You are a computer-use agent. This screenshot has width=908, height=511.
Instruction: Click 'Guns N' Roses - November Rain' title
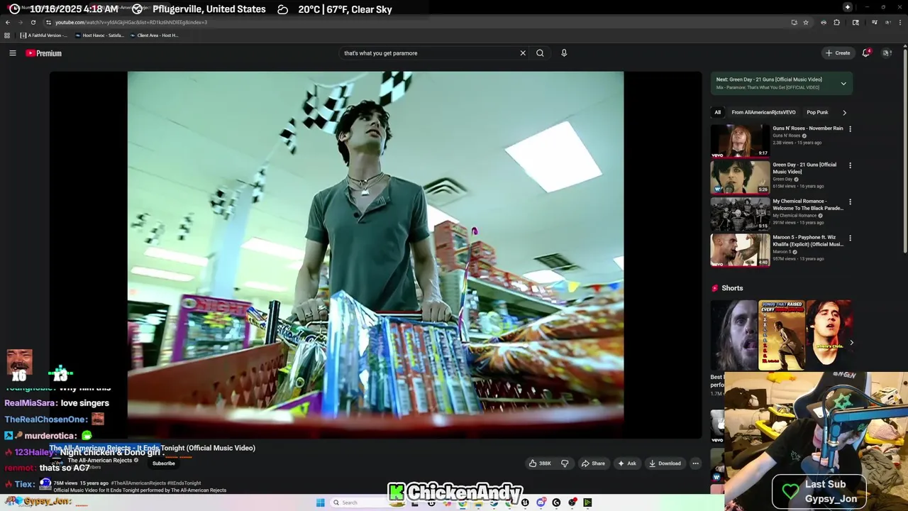click(808, 128)
